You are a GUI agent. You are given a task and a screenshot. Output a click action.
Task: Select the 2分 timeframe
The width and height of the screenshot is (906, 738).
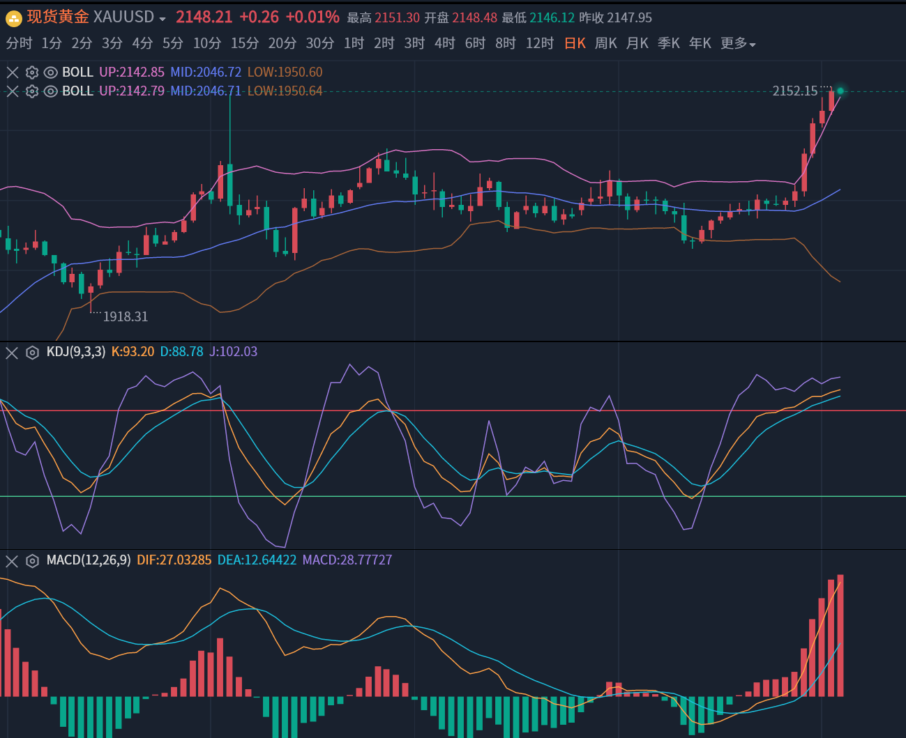point(82,44)
